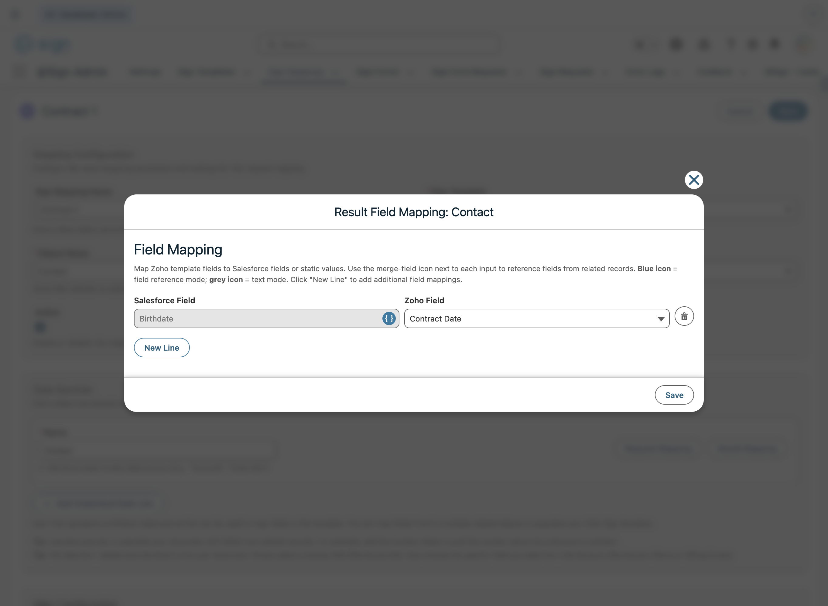This screenshot has width=828, height=606.
Task: Toggle the blue merge-field braces icon
Action: [x=389, y=318]
